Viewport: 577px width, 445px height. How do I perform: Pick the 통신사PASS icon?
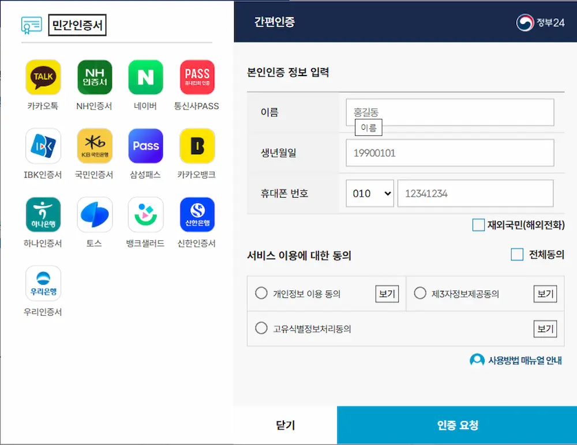[197, 77]
